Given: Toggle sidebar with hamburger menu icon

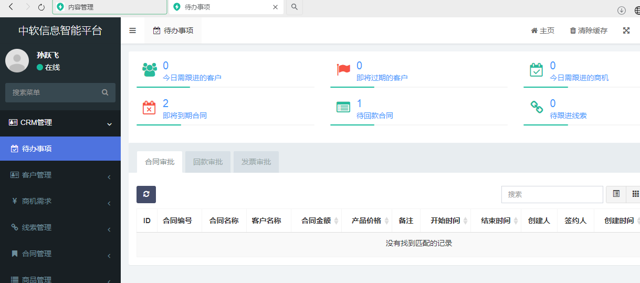Looking at the screenshot, I should [x=133, y=30].
